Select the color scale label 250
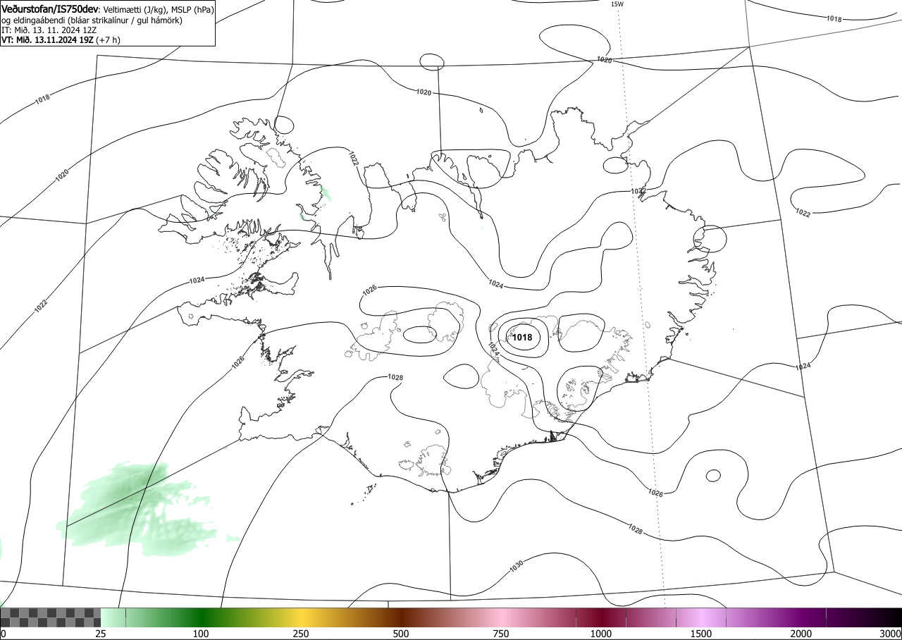This screenshot has height=640, width=902. click(x=301, y=634)
